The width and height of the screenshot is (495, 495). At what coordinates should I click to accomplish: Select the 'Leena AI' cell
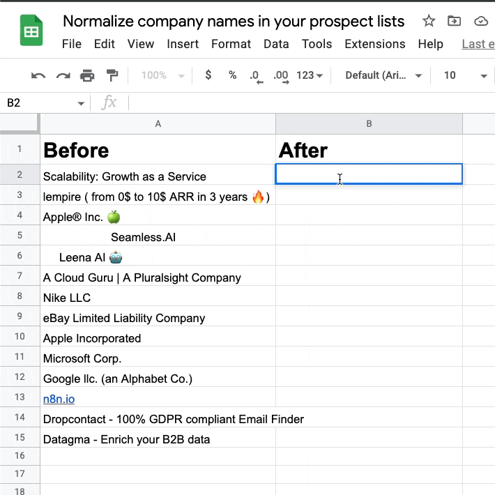coord(158,255)
